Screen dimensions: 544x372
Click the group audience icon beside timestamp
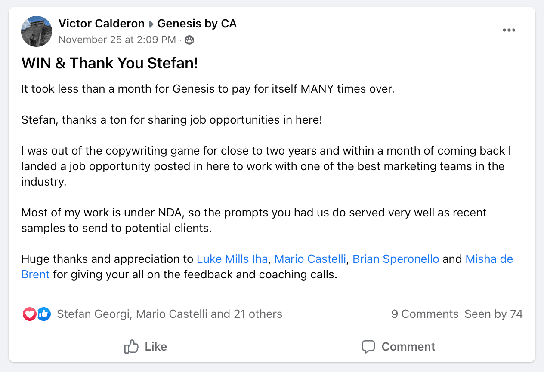point(189,40)
